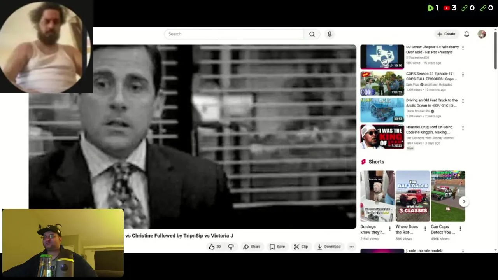The width and height of the screenshot is (498, 280).
Task: Play the Rat-Loader short
Action: point(412,196)
